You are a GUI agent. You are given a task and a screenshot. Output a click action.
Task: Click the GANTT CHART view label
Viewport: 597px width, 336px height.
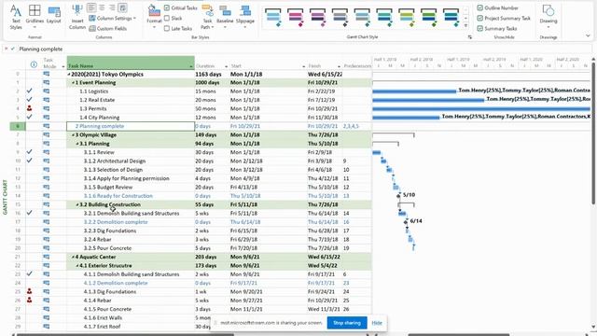tap(5, 197)
